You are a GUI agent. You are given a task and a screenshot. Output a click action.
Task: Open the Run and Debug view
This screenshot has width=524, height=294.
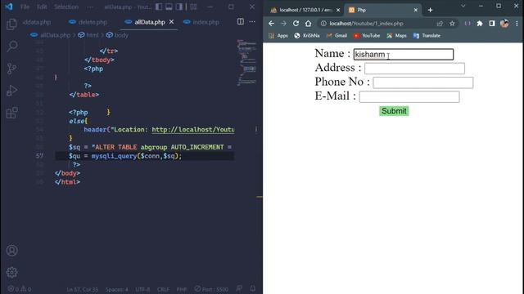11,91
